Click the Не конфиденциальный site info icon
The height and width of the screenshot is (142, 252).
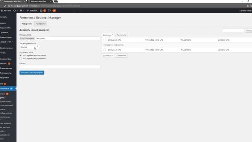[9, 6]
